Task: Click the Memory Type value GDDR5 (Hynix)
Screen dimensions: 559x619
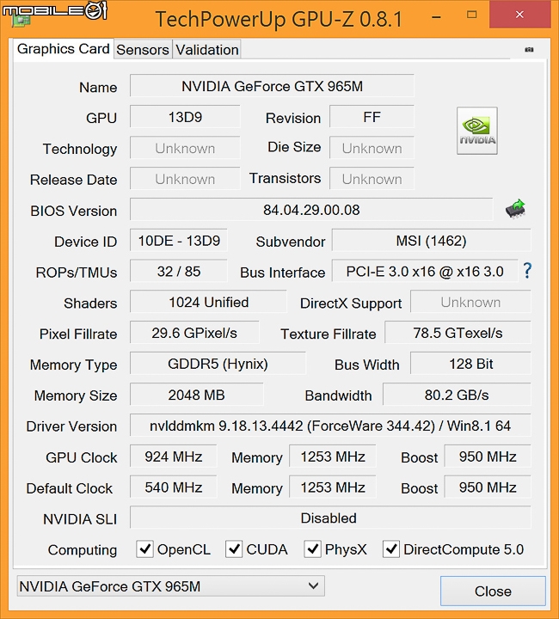Action: tap(218, 364)
